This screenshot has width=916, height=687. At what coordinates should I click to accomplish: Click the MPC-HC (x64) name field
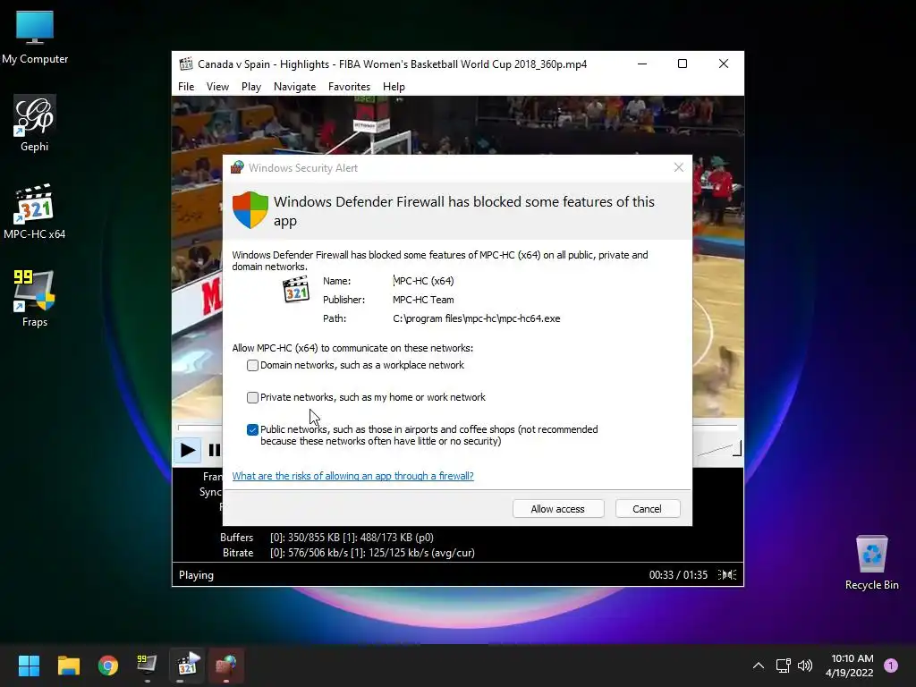423,281
